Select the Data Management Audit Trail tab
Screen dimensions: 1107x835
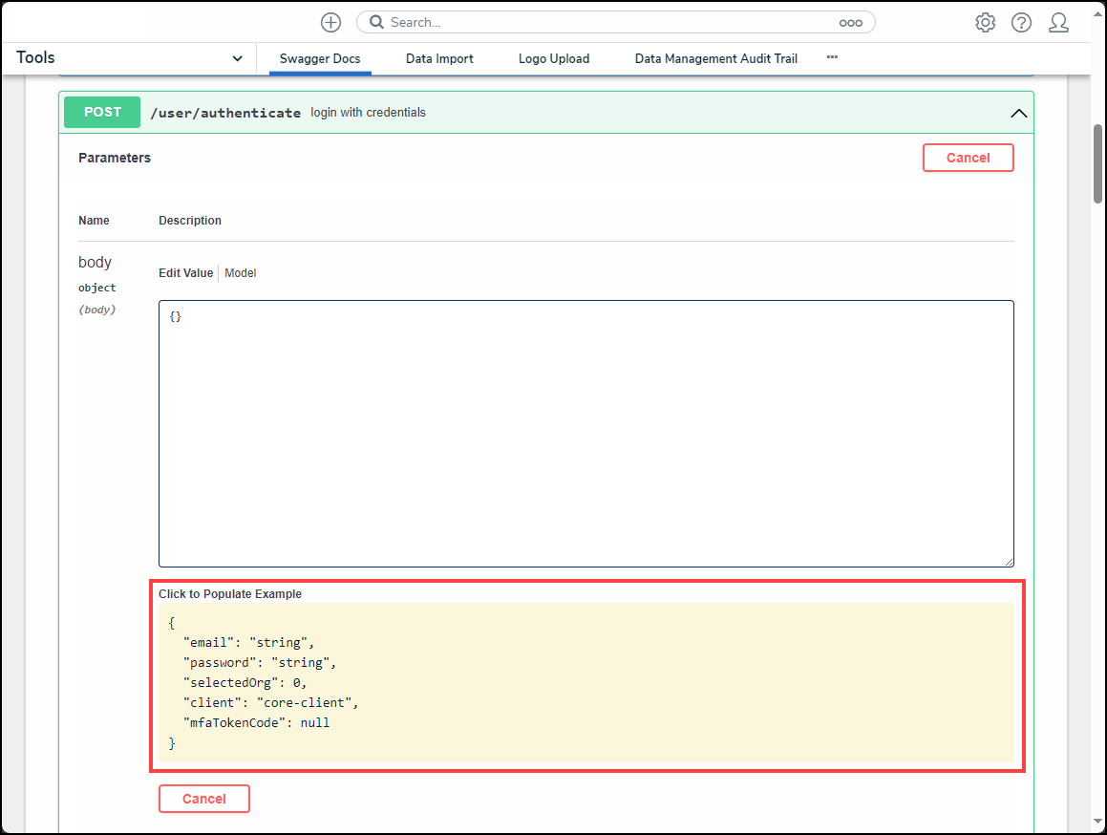pyautogui.click(x=715, y=58)
